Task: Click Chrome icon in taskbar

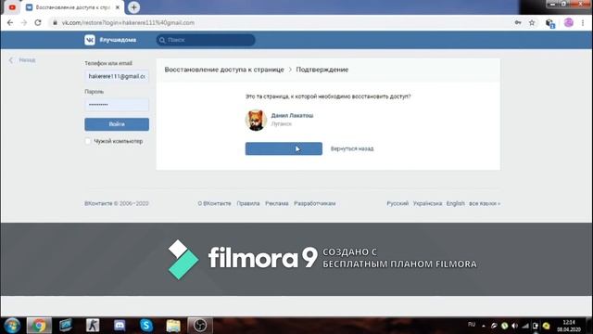Action: (39, 326)
